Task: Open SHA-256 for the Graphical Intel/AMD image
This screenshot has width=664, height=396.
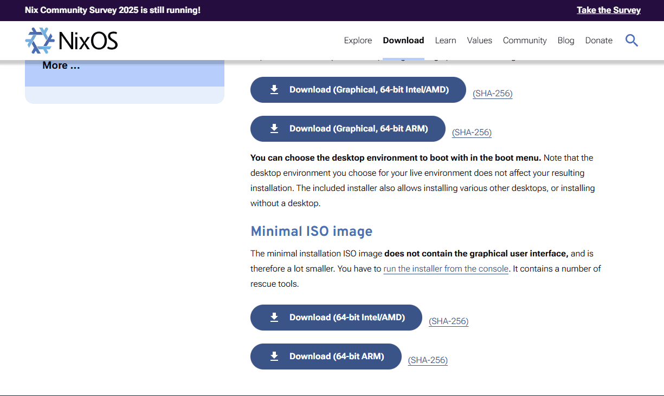Action: pos(492,93)
